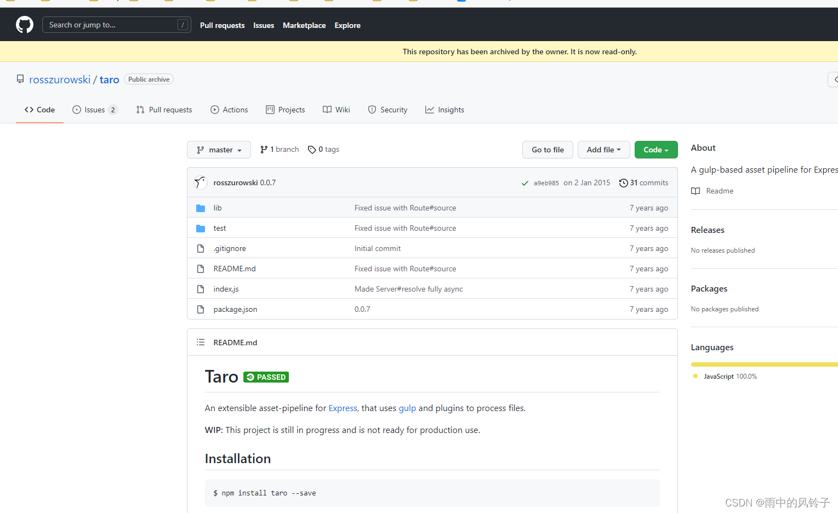Viewport: 838px width, 513px height.
Task: Switch to the repository Pull requests tab
Action: coord(164,110)
